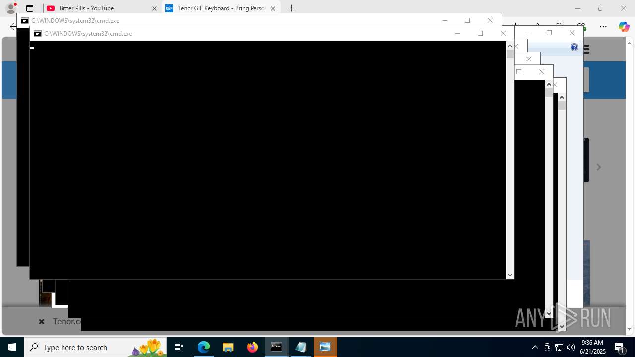Open File Explorer from taskbar

pyautogui.click(x=228, y=347)
